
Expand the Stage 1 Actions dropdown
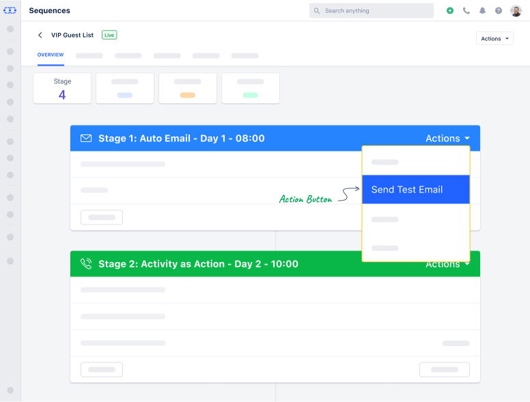pyautogui.click(x=447, y=139)
